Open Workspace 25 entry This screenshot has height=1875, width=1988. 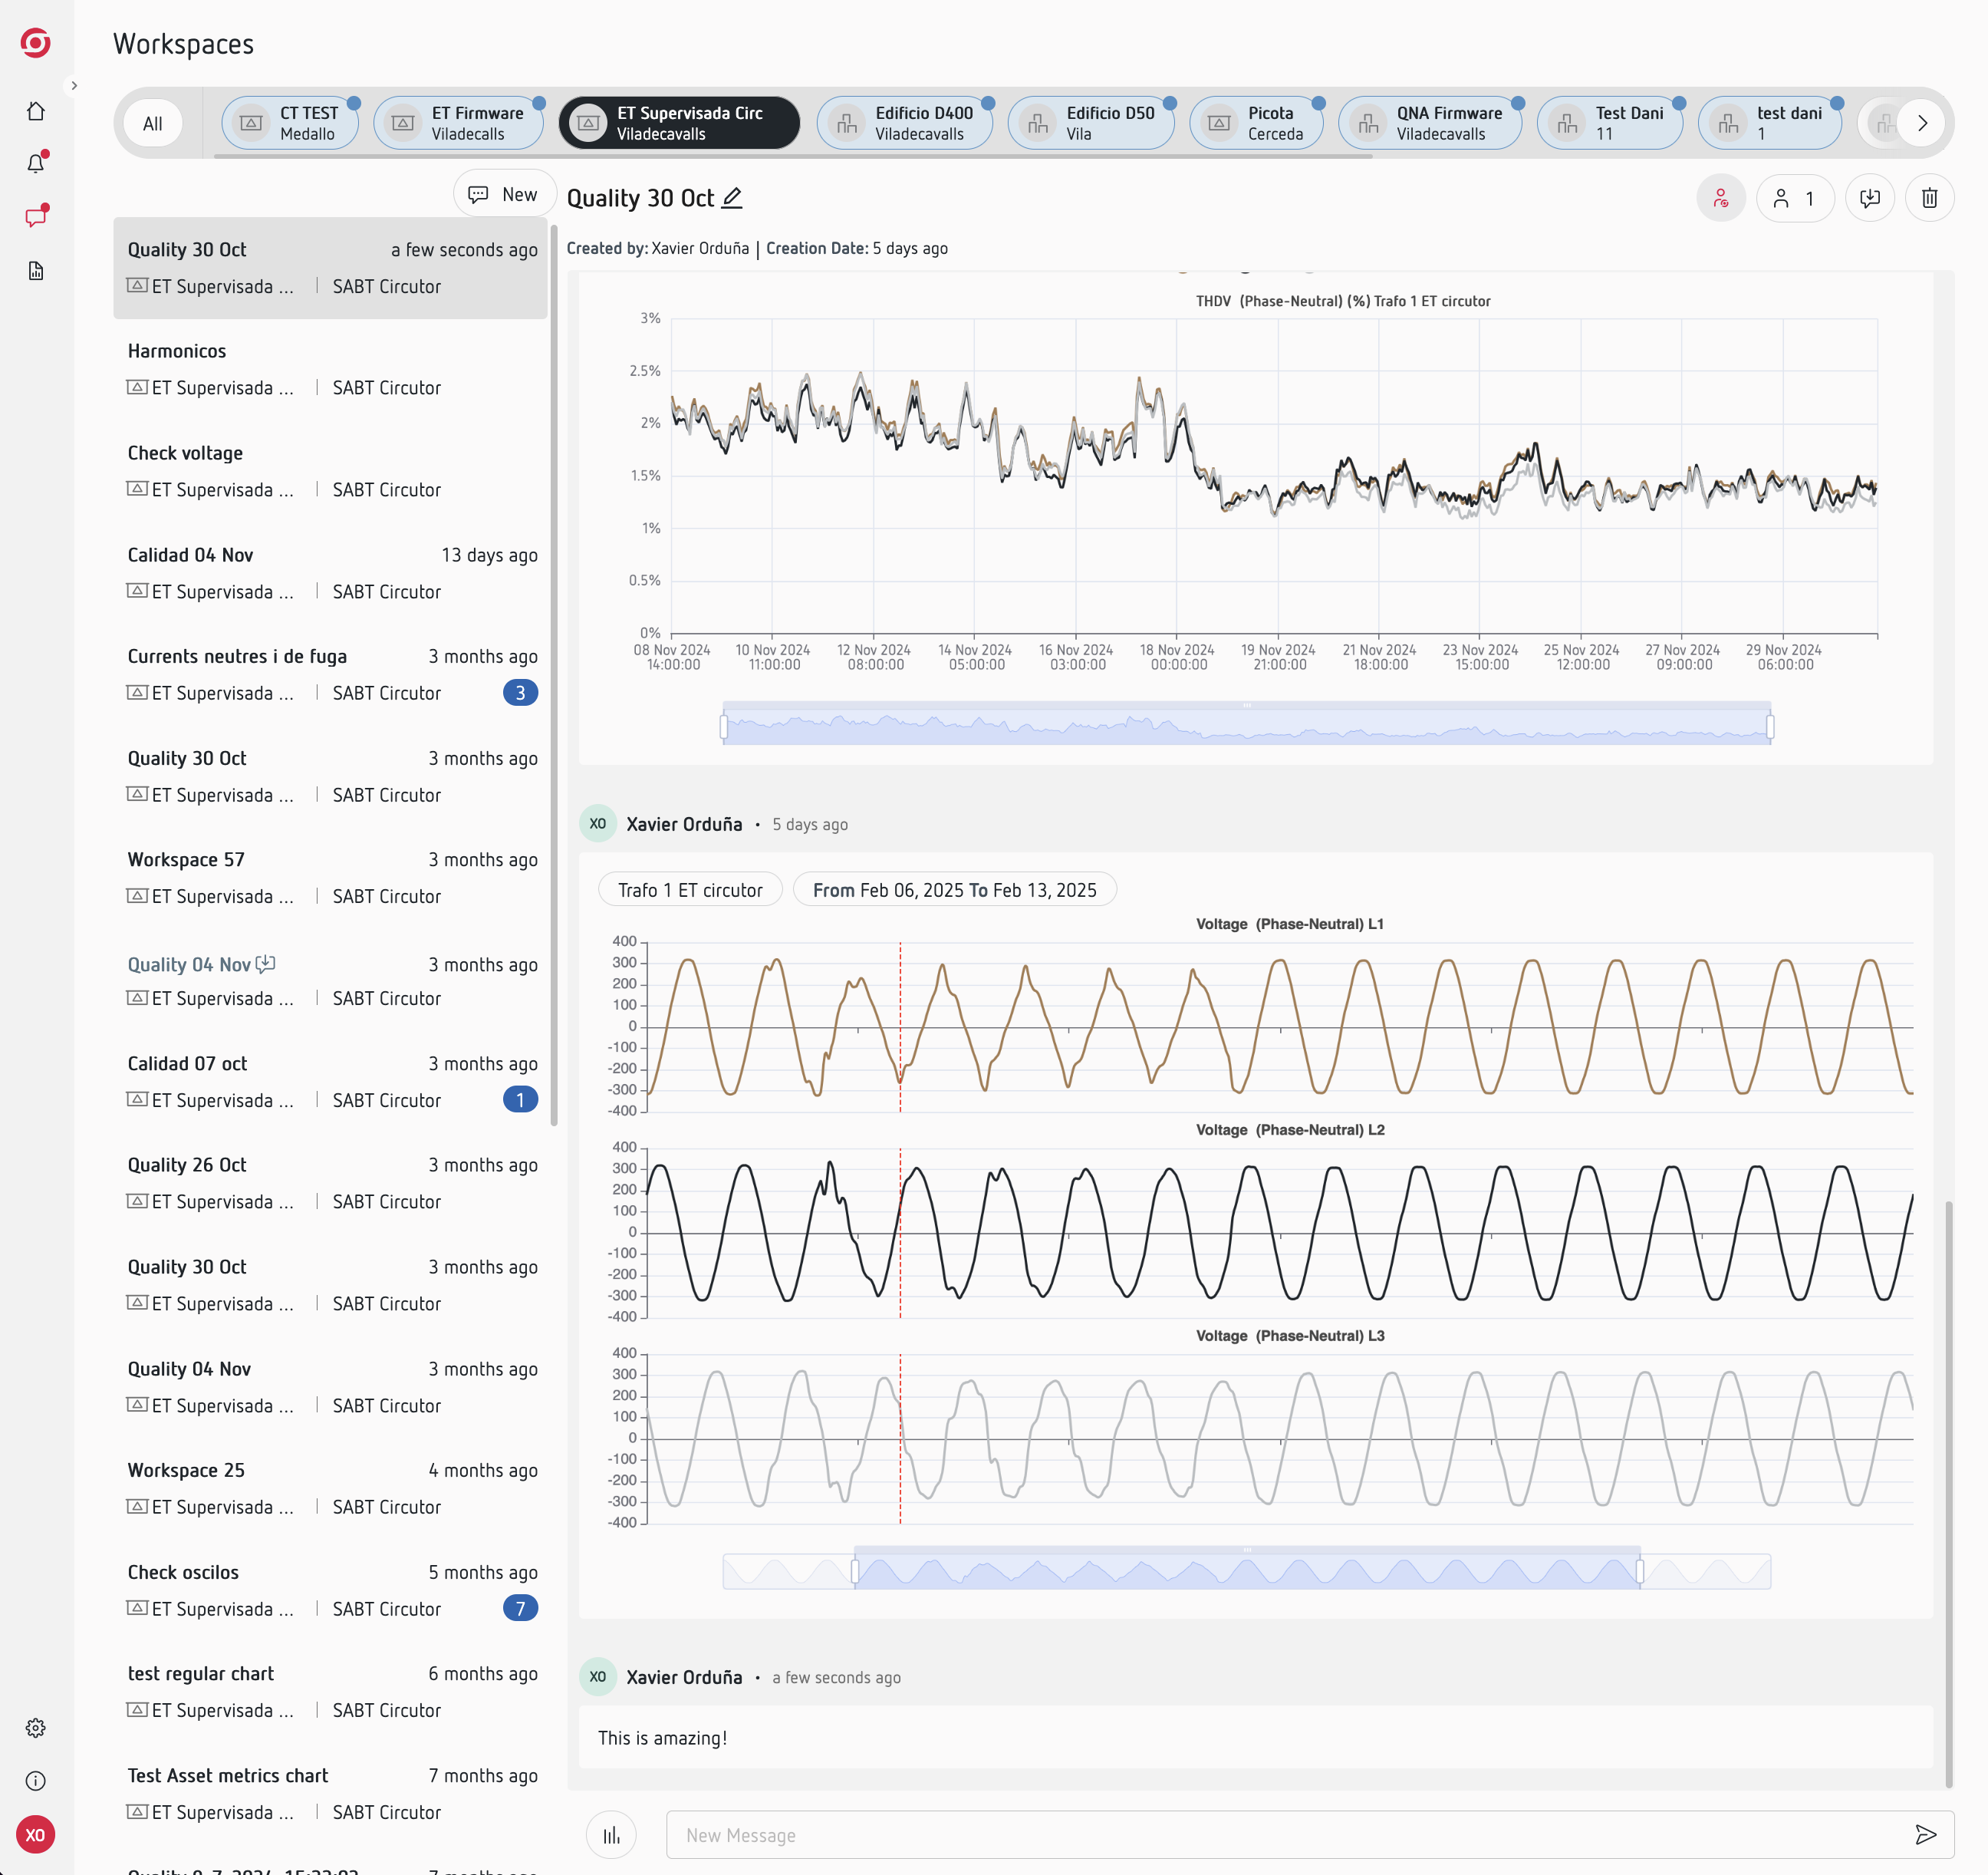click(x=330, y=1489)
